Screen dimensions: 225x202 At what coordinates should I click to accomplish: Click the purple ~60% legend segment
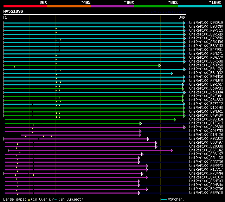(x=112, y=6)
